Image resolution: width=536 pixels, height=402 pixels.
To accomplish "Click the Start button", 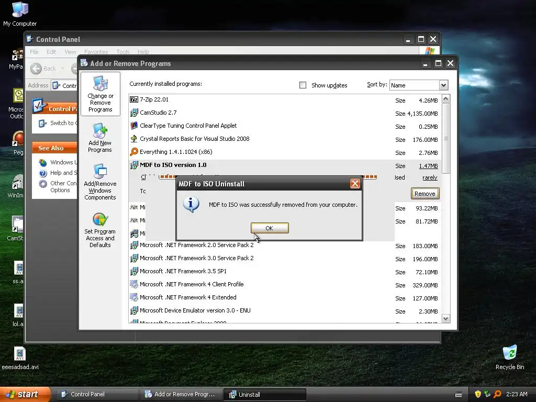I will click(x=25, y=394).
